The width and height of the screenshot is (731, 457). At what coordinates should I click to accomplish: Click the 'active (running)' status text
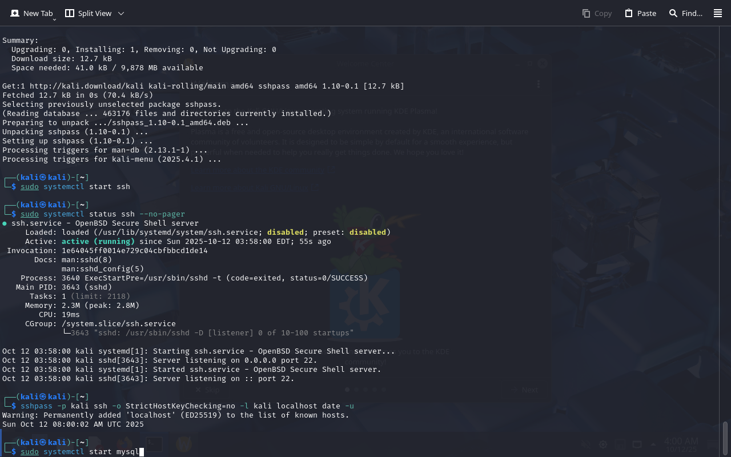pos(98,242)
